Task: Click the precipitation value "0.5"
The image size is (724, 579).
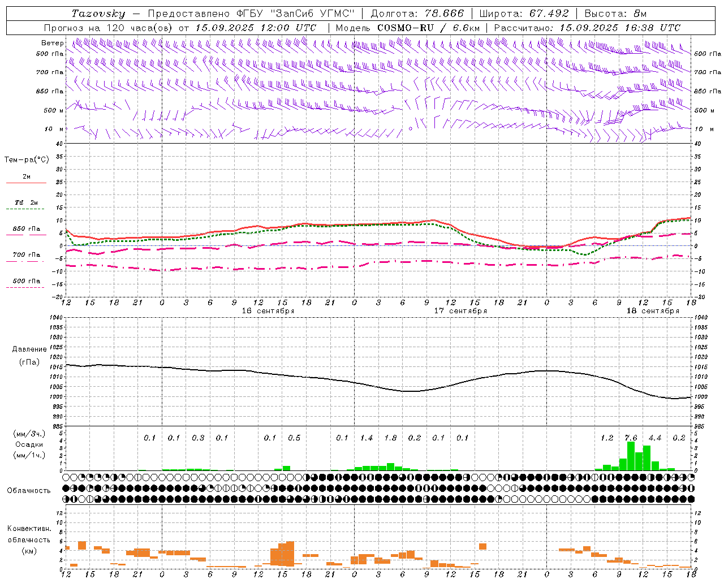Action: coord(294,438)
